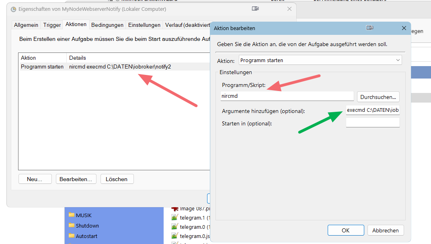
Task: Click the Eigenschaften von MyNodeWebserverNotify window title
Action: click(92, 9)
